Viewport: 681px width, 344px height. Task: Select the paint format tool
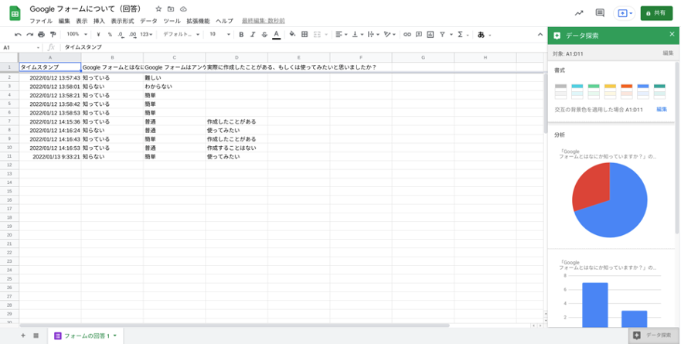(x=53, y=34)
